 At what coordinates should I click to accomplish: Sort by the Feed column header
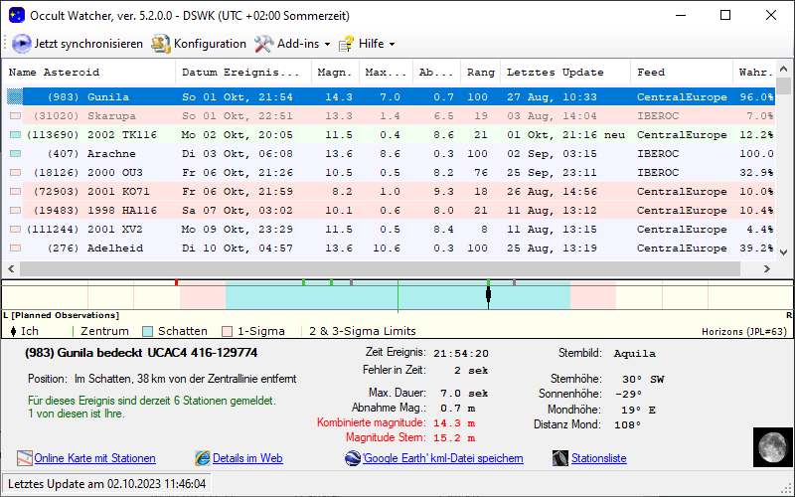click(x=652, y=73)
